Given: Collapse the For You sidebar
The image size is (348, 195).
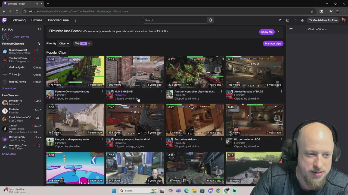Looking at the screenshot, I should point(39,29).
